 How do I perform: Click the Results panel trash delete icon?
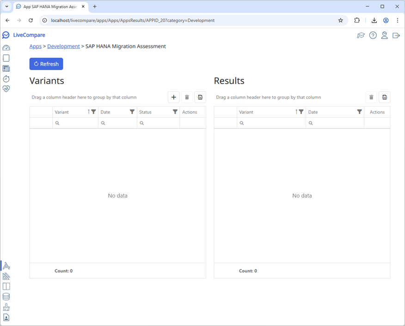pyautogui.click(x=371, y=97)
